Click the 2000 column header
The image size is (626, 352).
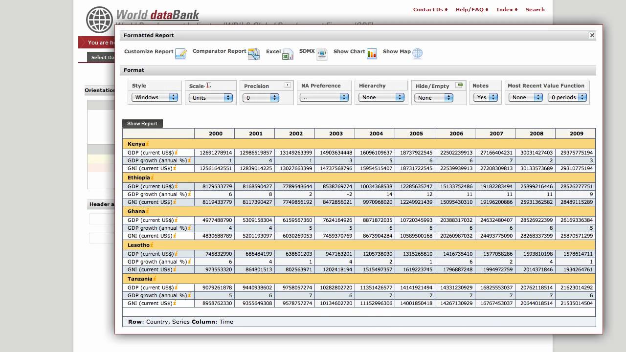(215, 133)
